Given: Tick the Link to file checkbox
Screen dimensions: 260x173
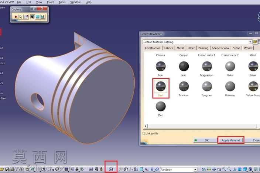Looking at the screenshot, I should [x=144, y=133].
